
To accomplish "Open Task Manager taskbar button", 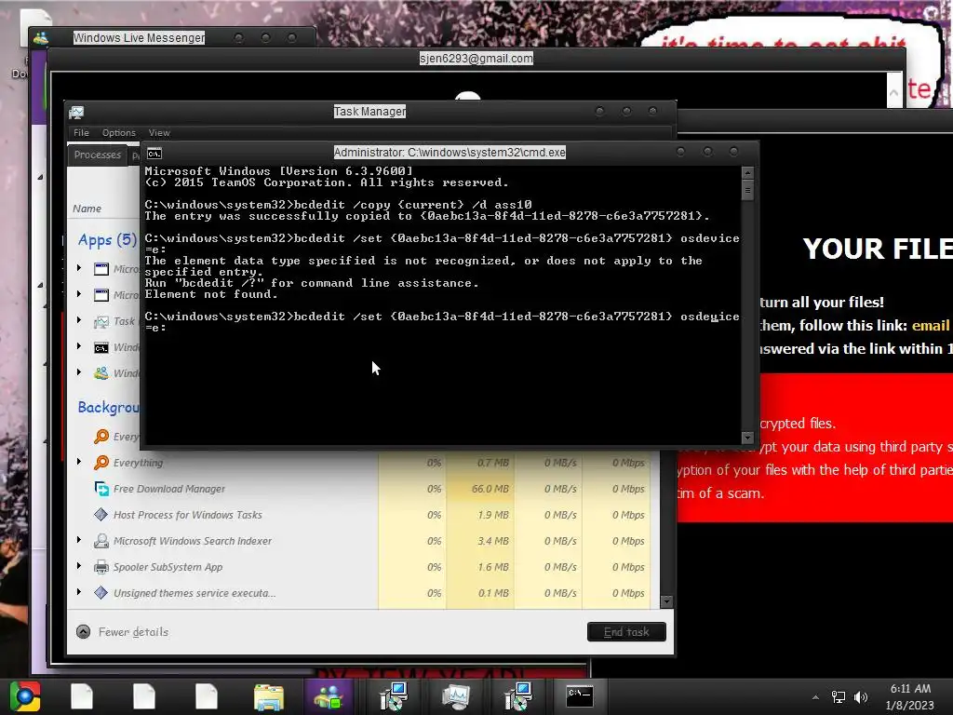I will tap(456, 696).
